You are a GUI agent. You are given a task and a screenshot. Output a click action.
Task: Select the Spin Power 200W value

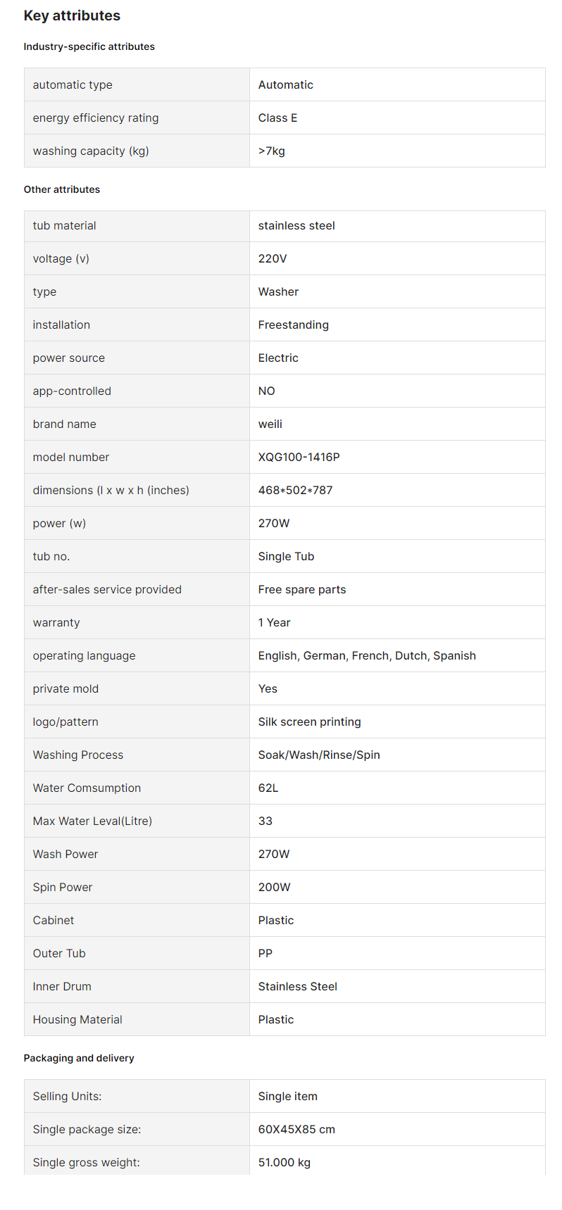pyautogui.click(x=274, y=887)
